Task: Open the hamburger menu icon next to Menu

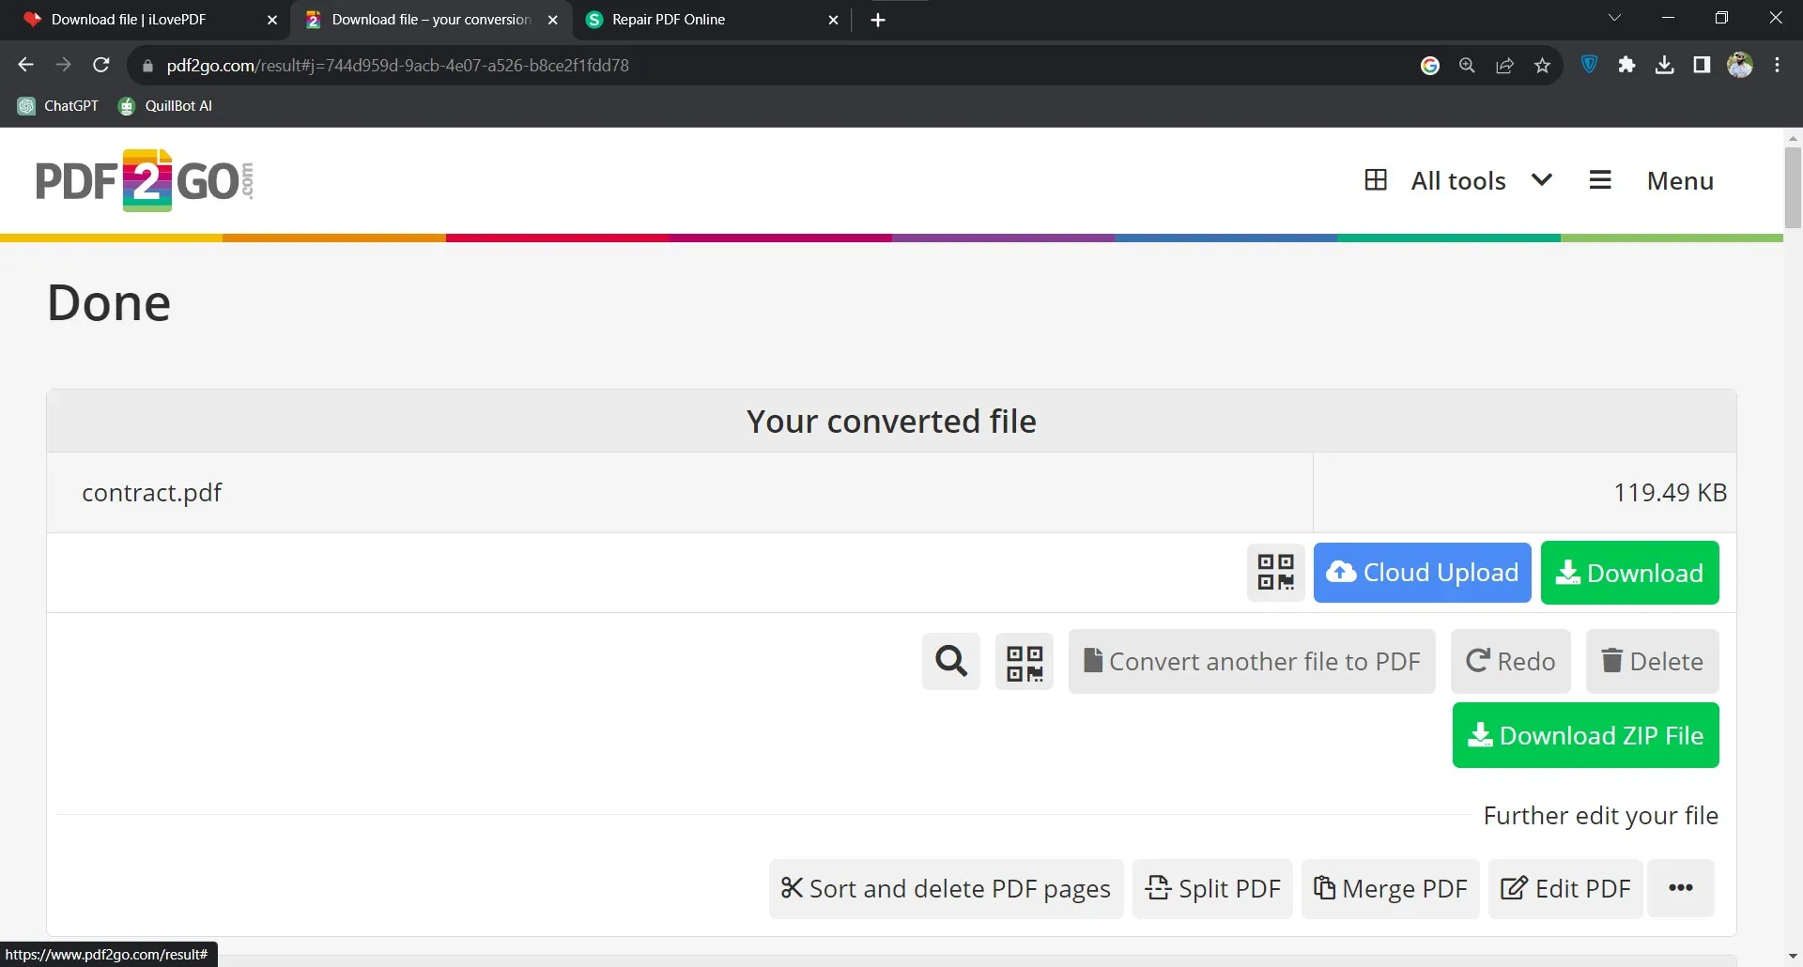Action: coord(1600,180)
